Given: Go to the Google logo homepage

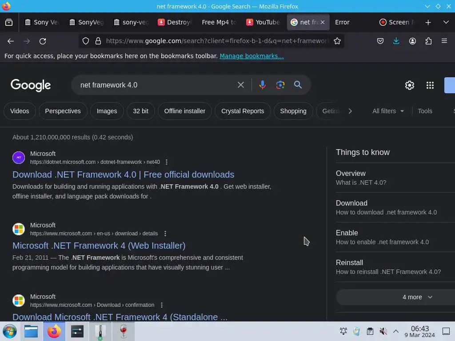Looking at the screenshot, I should pos(31,85).
